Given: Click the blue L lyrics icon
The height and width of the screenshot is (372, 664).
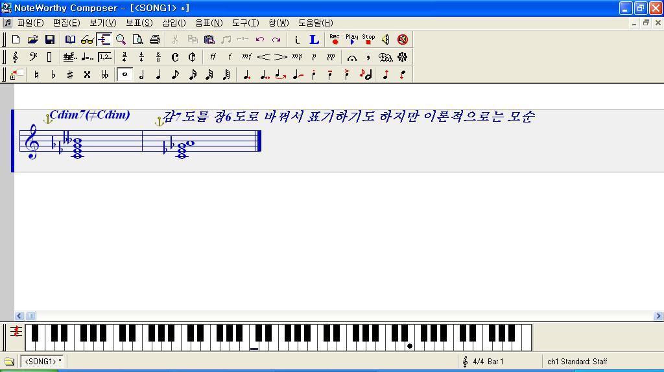Looking at the screenshot, I should (x=314, y=40).
